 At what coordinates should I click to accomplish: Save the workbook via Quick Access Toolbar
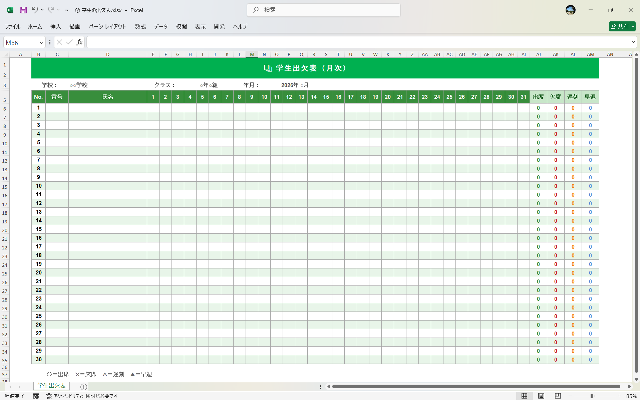(x=23, y=10)
